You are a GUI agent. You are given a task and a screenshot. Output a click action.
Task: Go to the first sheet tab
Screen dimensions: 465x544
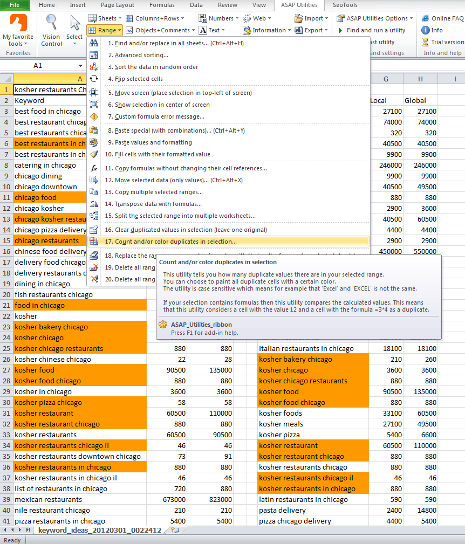(x=4, y=530)
